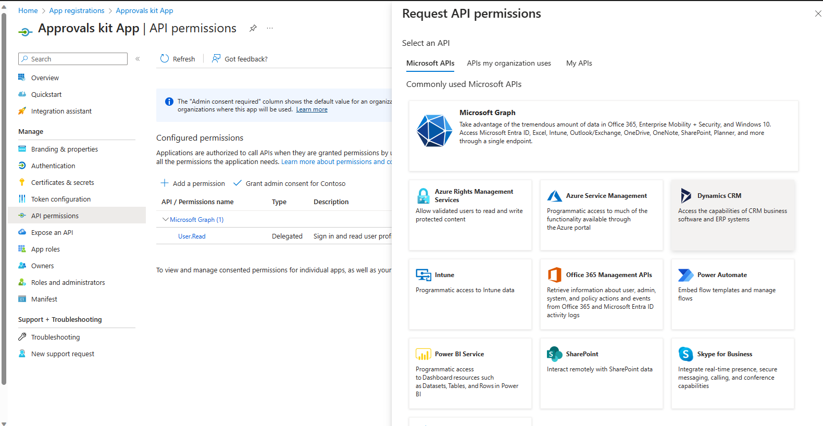823x426 pixels.
Task: Go to App registrations breadcrumb
Action: pos(77,10)
